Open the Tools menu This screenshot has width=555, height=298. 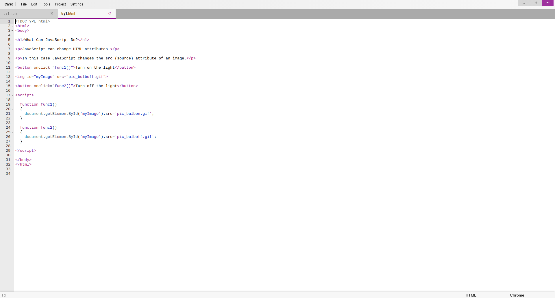pos(46,4)
